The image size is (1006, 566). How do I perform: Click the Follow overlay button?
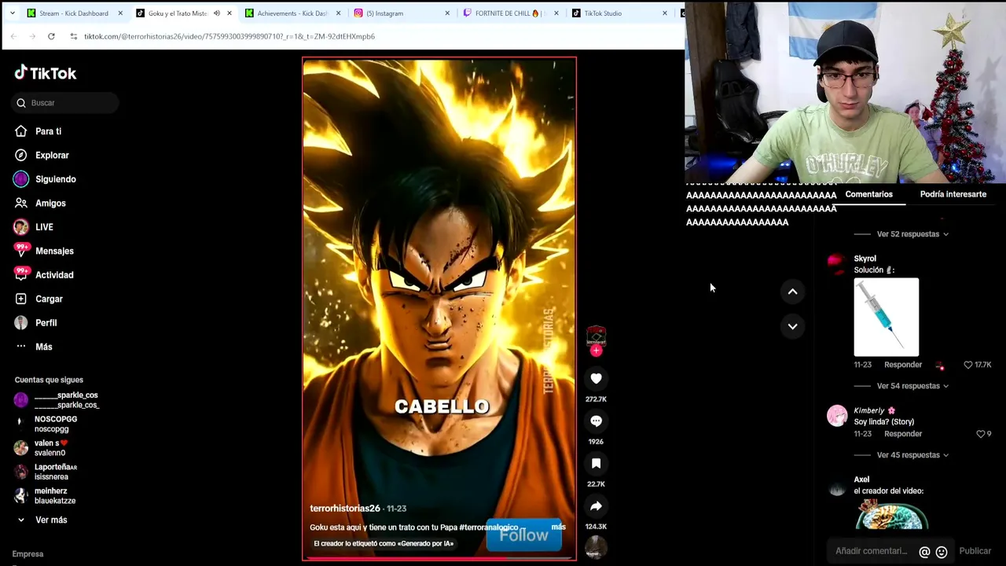523,535
